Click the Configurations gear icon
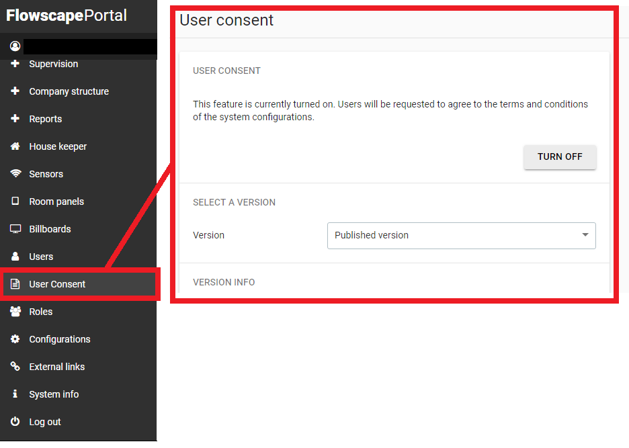Image resolution: width=629 pixels, height=448 pixels. (15, 339)
